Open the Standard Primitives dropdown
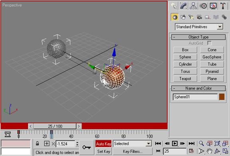This screenshot has height=156, width=230. [x=199, y=27]
